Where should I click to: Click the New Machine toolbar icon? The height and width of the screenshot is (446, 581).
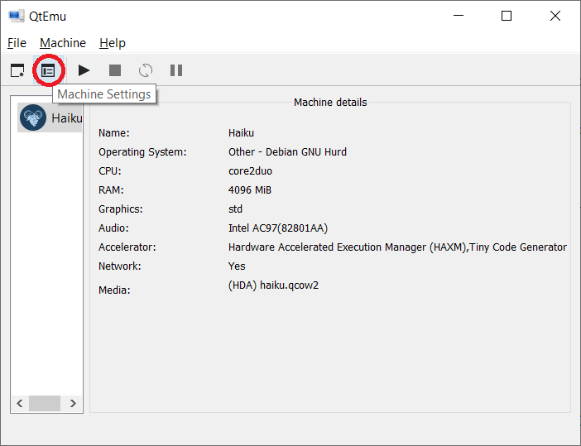point(17,71)
